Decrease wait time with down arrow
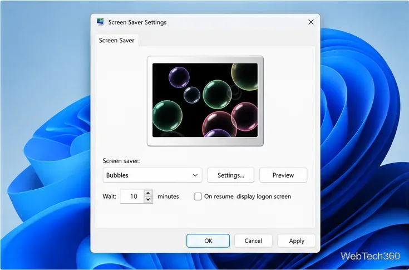 point(148,199)
